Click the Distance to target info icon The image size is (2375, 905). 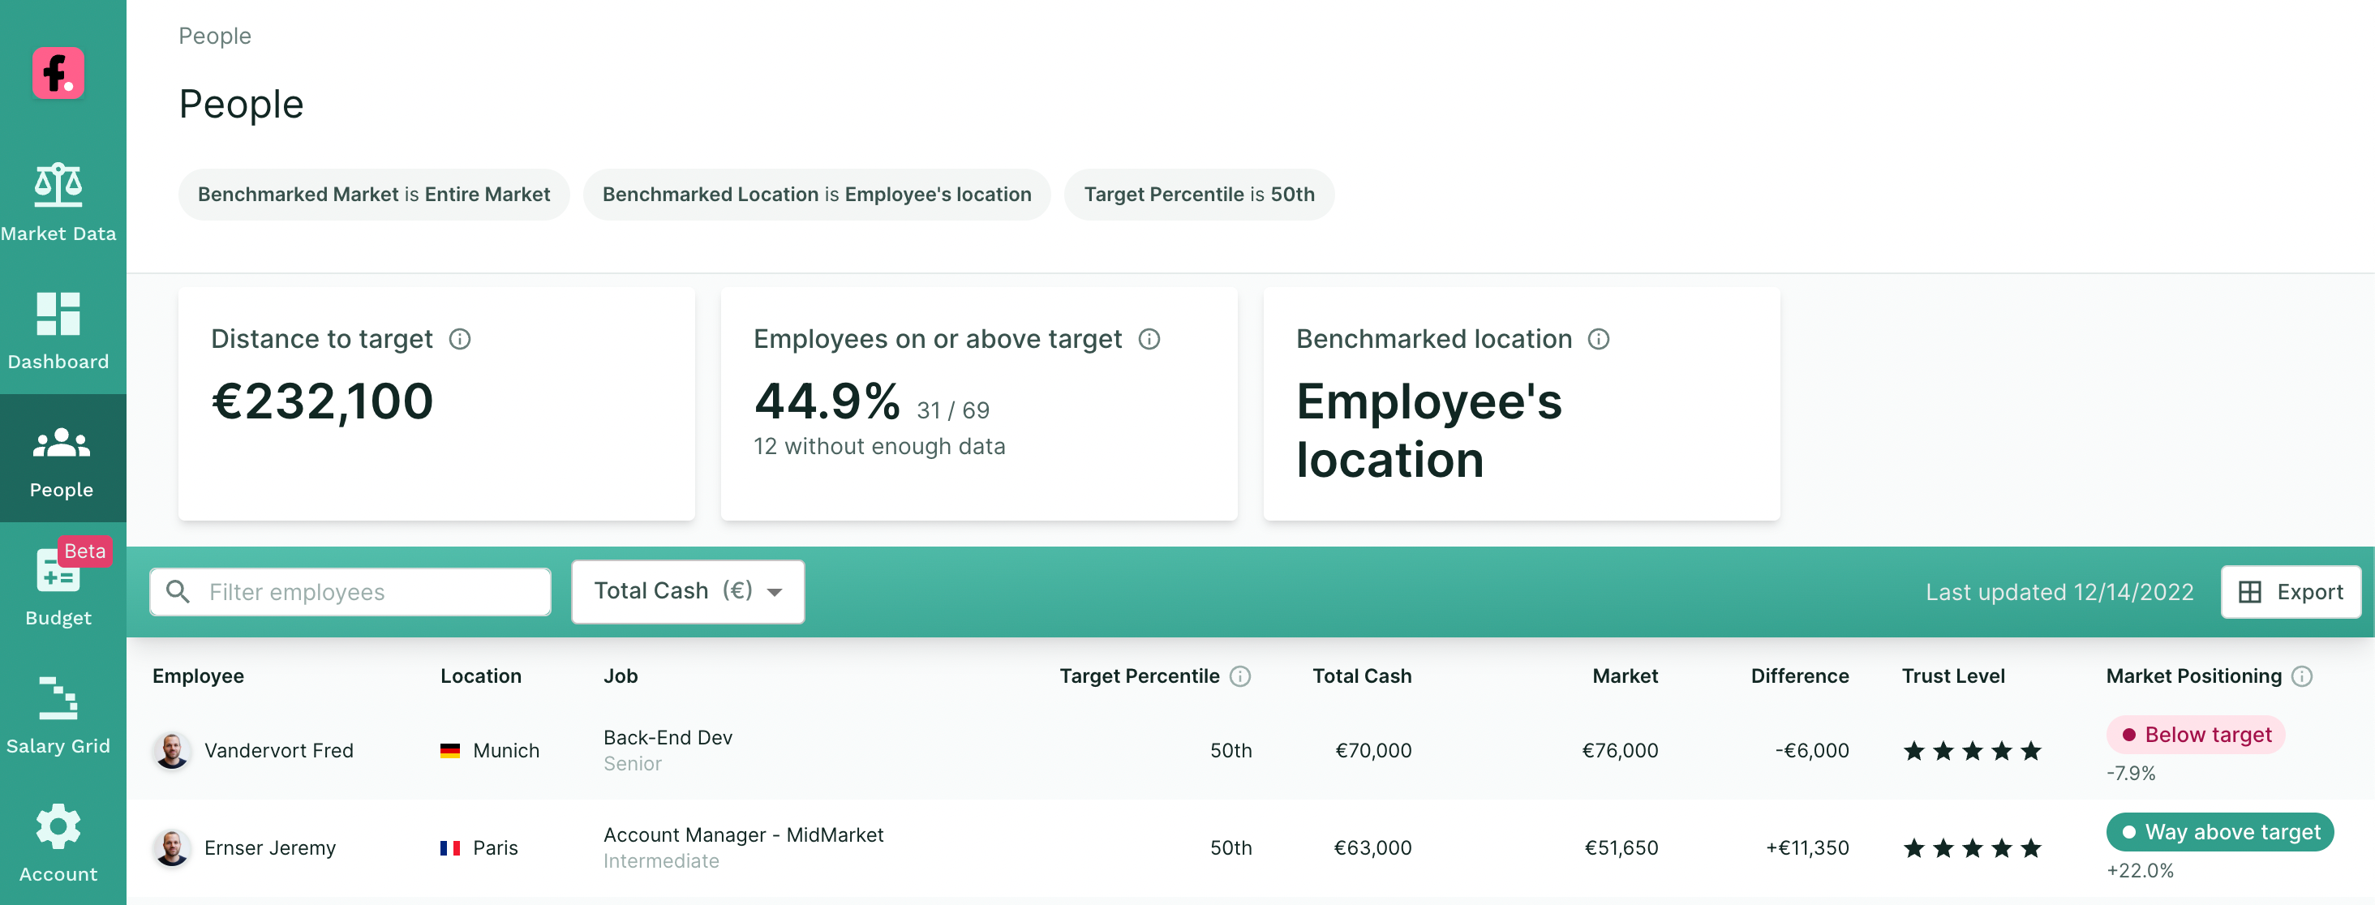(461, 339)
